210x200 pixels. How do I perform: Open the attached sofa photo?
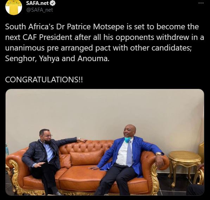click(105, 142)
